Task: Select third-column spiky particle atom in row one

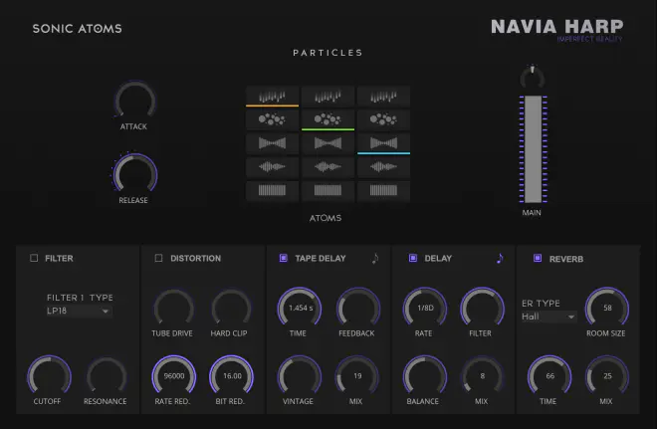Action: tap(383, 96)
